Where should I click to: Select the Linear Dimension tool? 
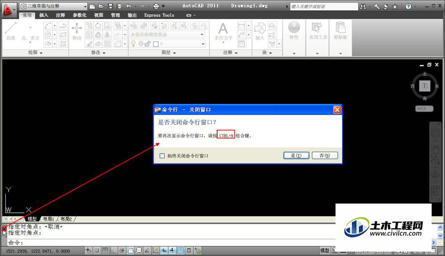pyautogui.click(x=242, y=26)
